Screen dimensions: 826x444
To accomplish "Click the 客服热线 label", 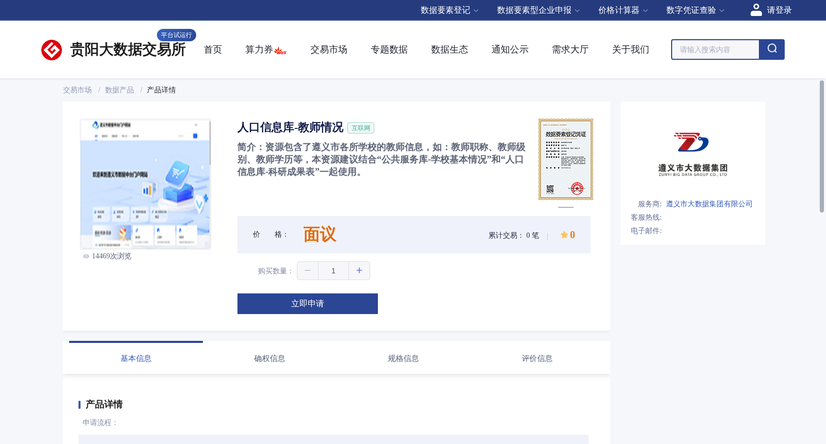I will click(646, 218).
